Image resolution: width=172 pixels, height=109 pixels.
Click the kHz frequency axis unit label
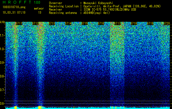(x=2, y=22)
